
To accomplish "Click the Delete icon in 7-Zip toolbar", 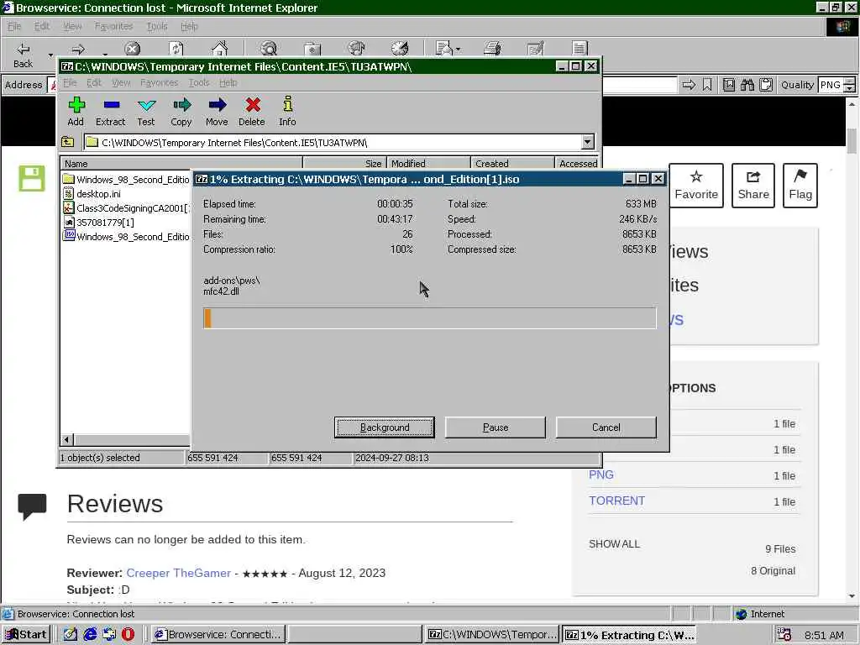I will 252,105.
